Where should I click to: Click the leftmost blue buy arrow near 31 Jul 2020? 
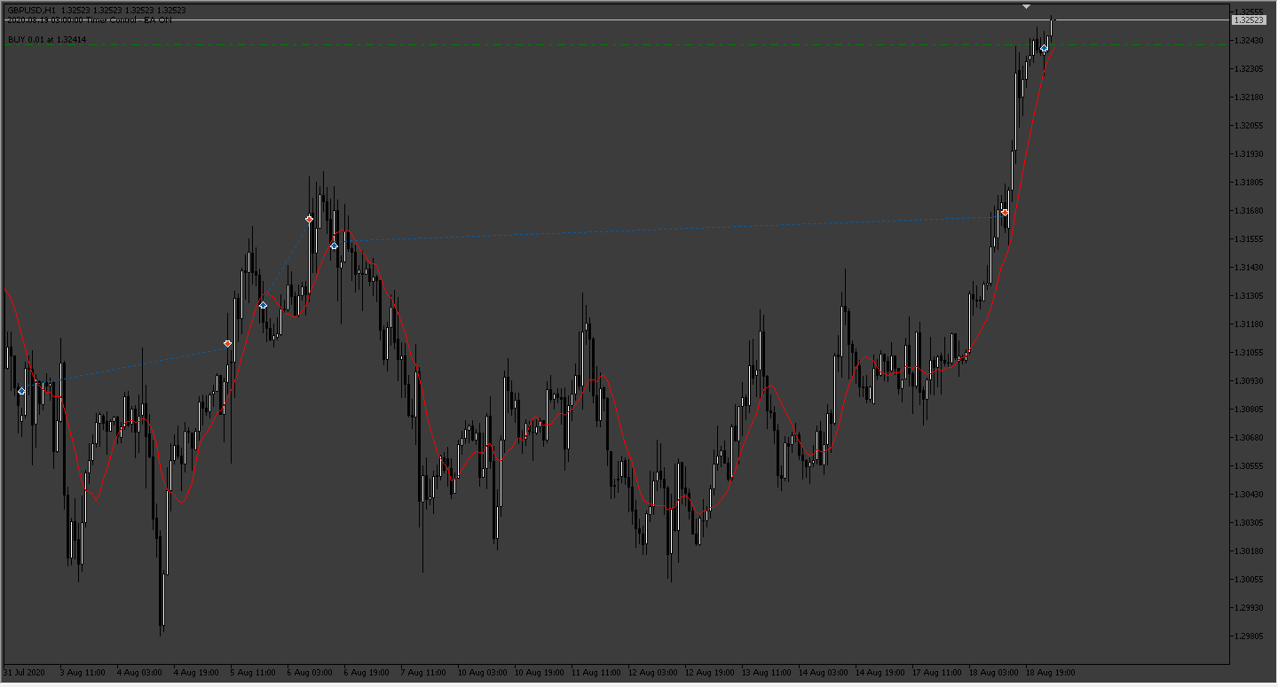[21, 390]
